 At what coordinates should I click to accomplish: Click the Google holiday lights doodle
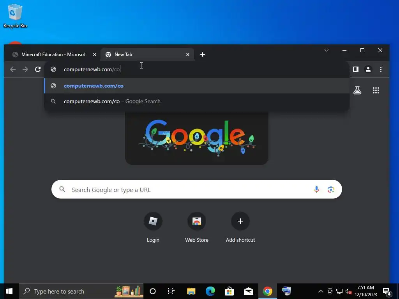click(x=197, y=138)
